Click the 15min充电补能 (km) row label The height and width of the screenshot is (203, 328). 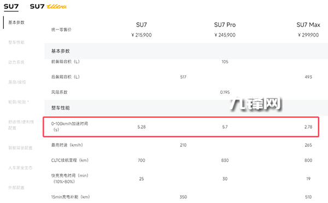click(x=71, y=197)
